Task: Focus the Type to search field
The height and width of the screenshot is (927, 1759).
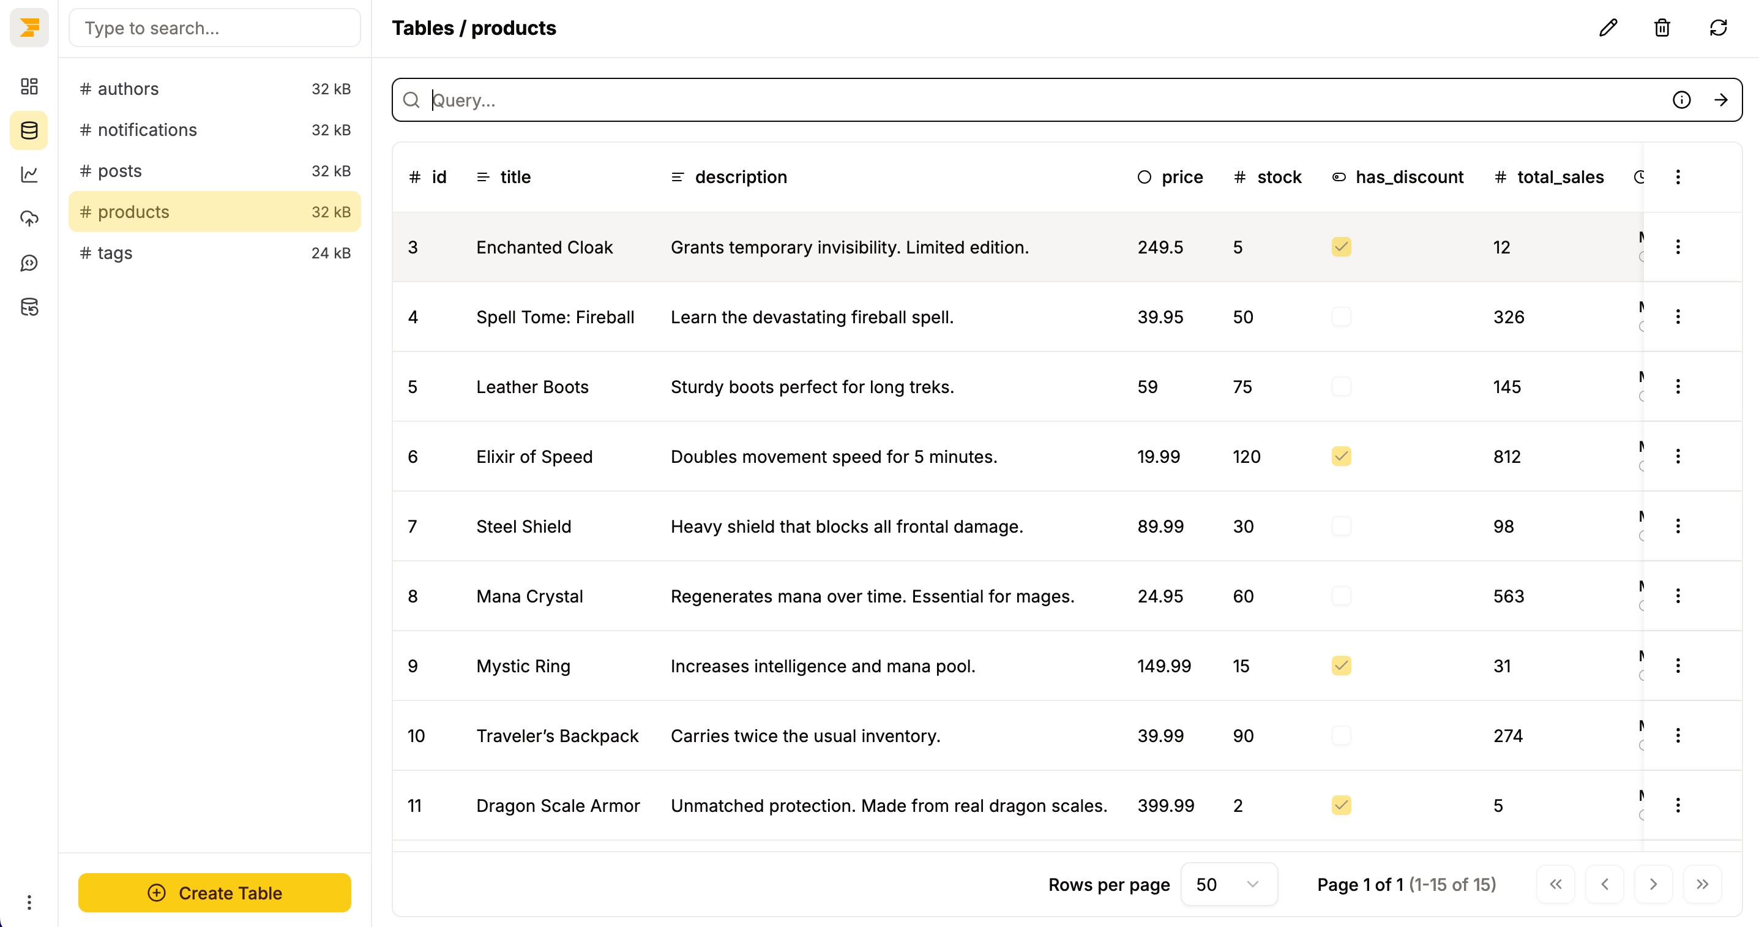Action: (214, 28)
